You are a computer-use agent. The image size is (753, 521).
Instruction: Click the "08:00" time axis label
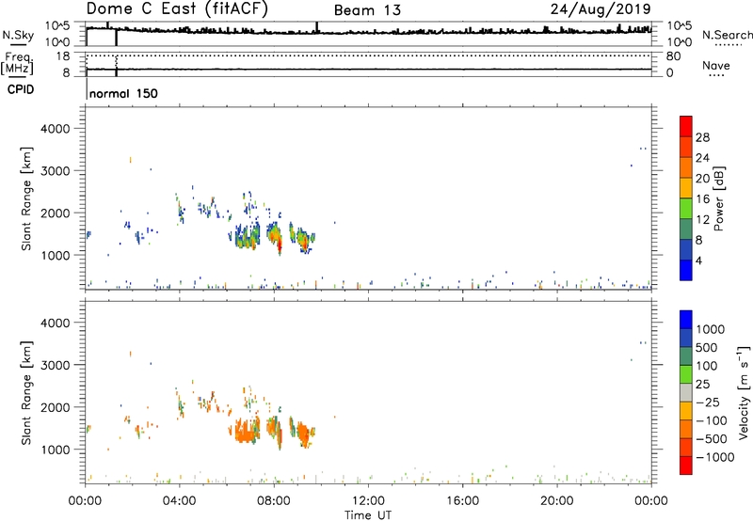(273, 501)
